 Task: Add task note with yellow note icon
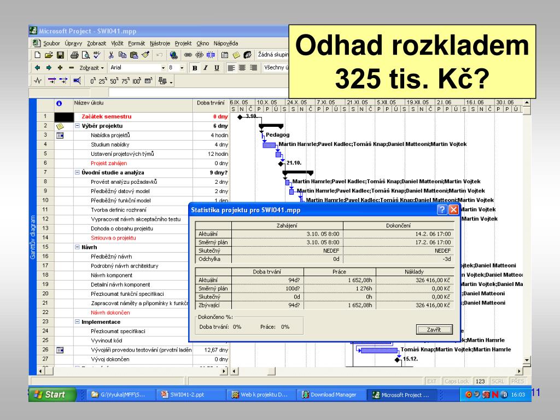point(236,55)
